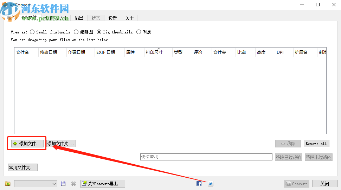Switch to the 输出 tab
Image resolution: width=341 pixels, height=190 pixels.
pos(79,18)
